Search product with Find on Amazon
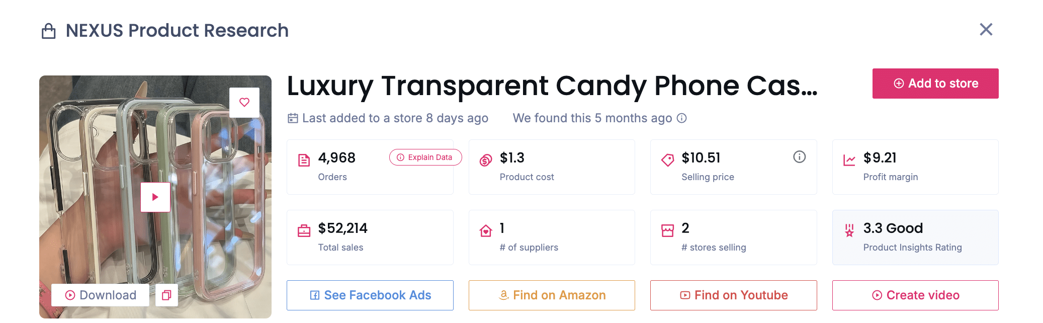This screenshot has width=1043, height=323. pos(552,295)
